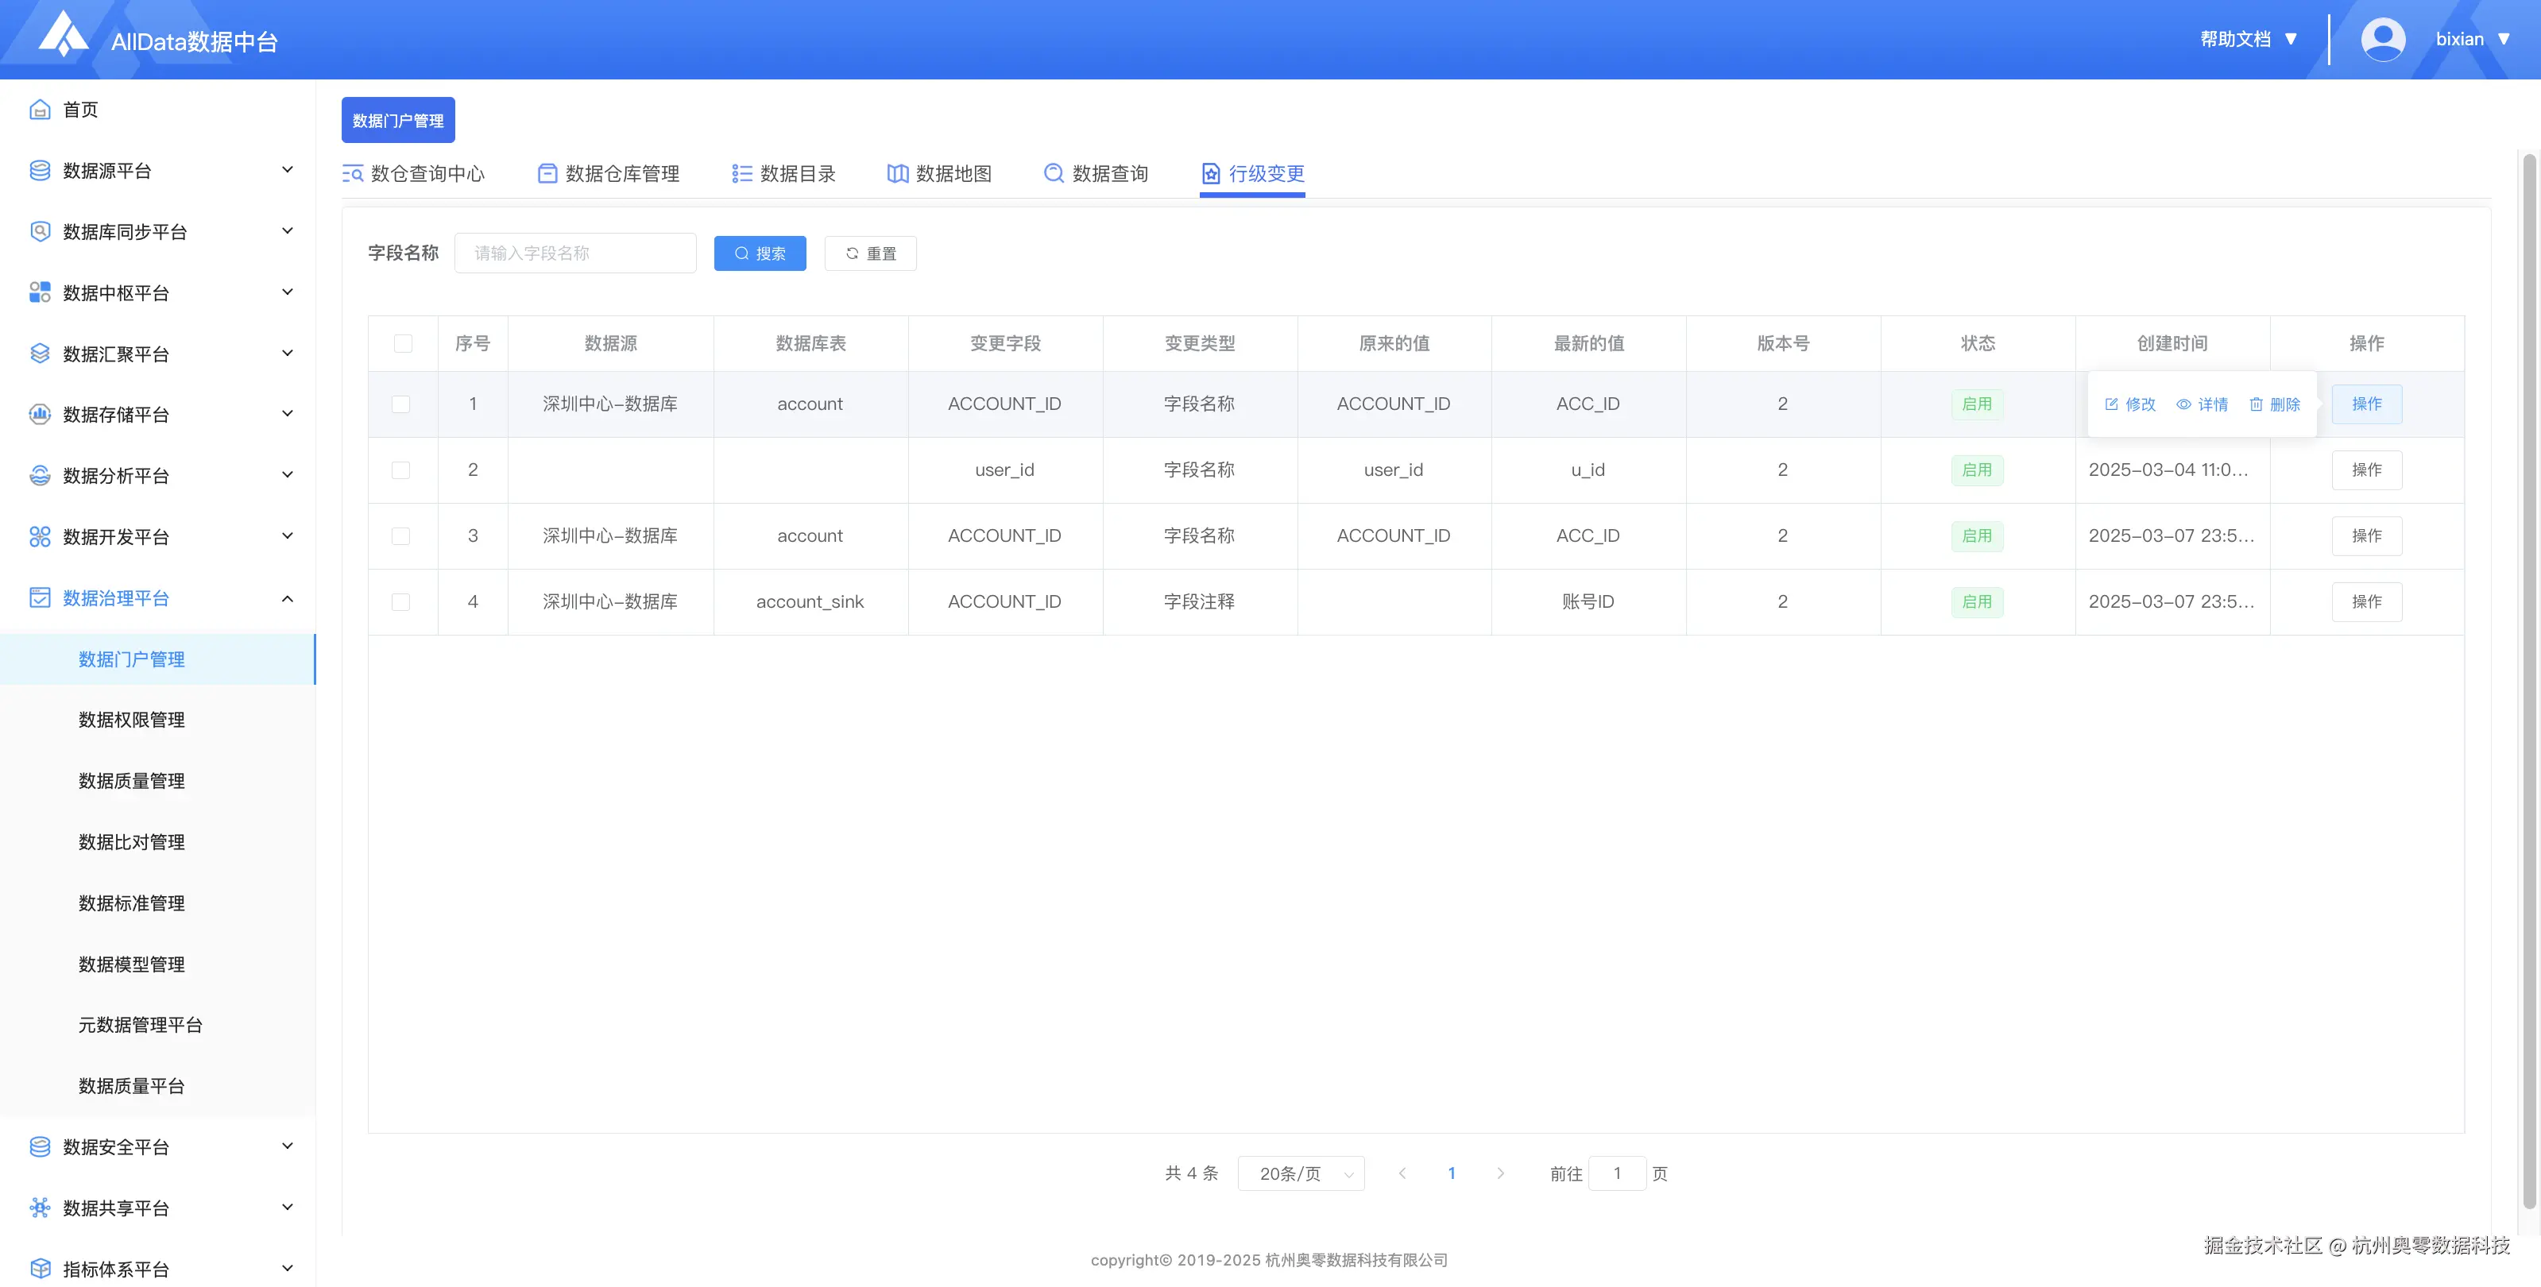Click the trash icon for 删除
The width and height of the screenshot is (2541, 1287).
point(2256,404)
